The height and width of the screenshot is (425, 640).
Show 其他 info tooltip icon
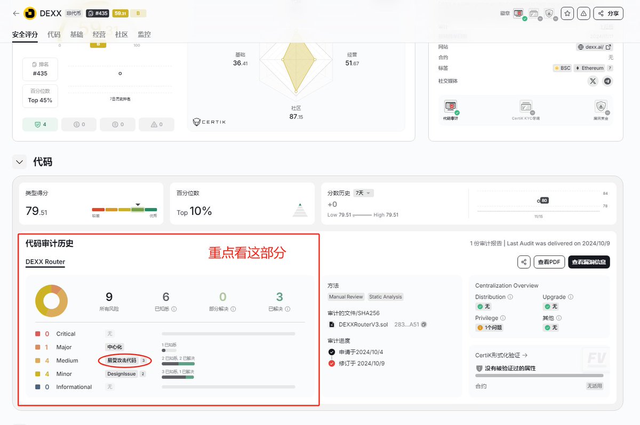558,318
